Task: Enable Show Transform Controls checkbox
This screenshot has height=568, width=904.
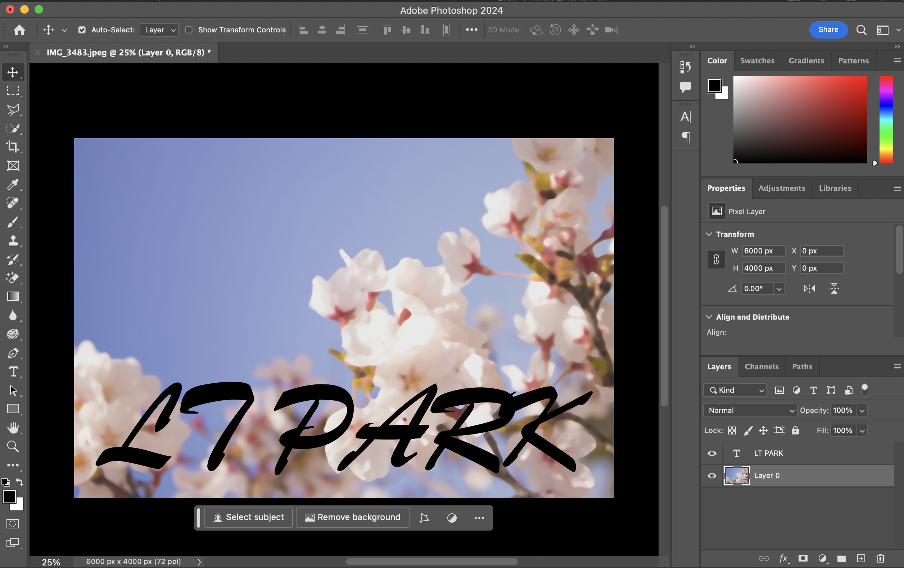Action: 189,30
